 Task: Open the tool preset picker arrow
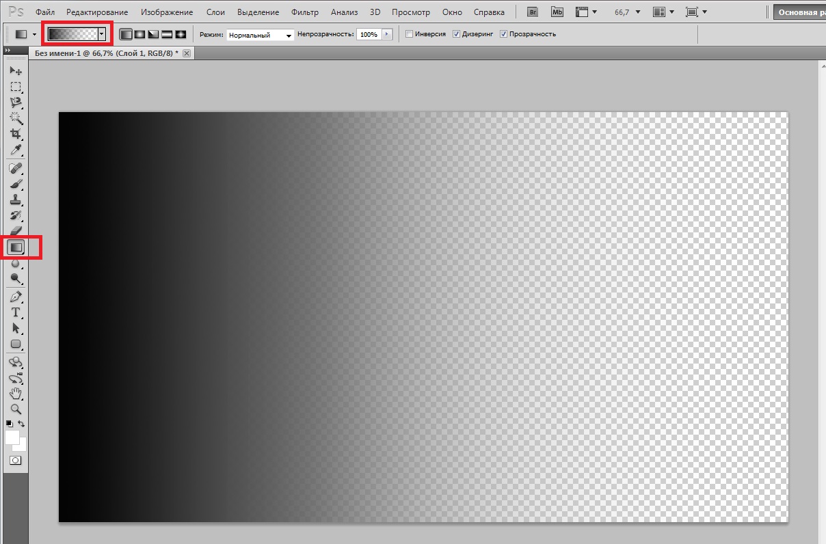point(34,34)
